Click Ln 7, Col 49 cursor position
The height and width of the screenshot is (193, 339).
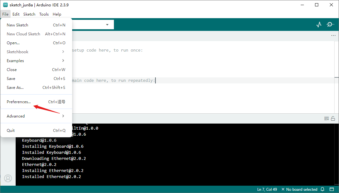click(267, 189)
